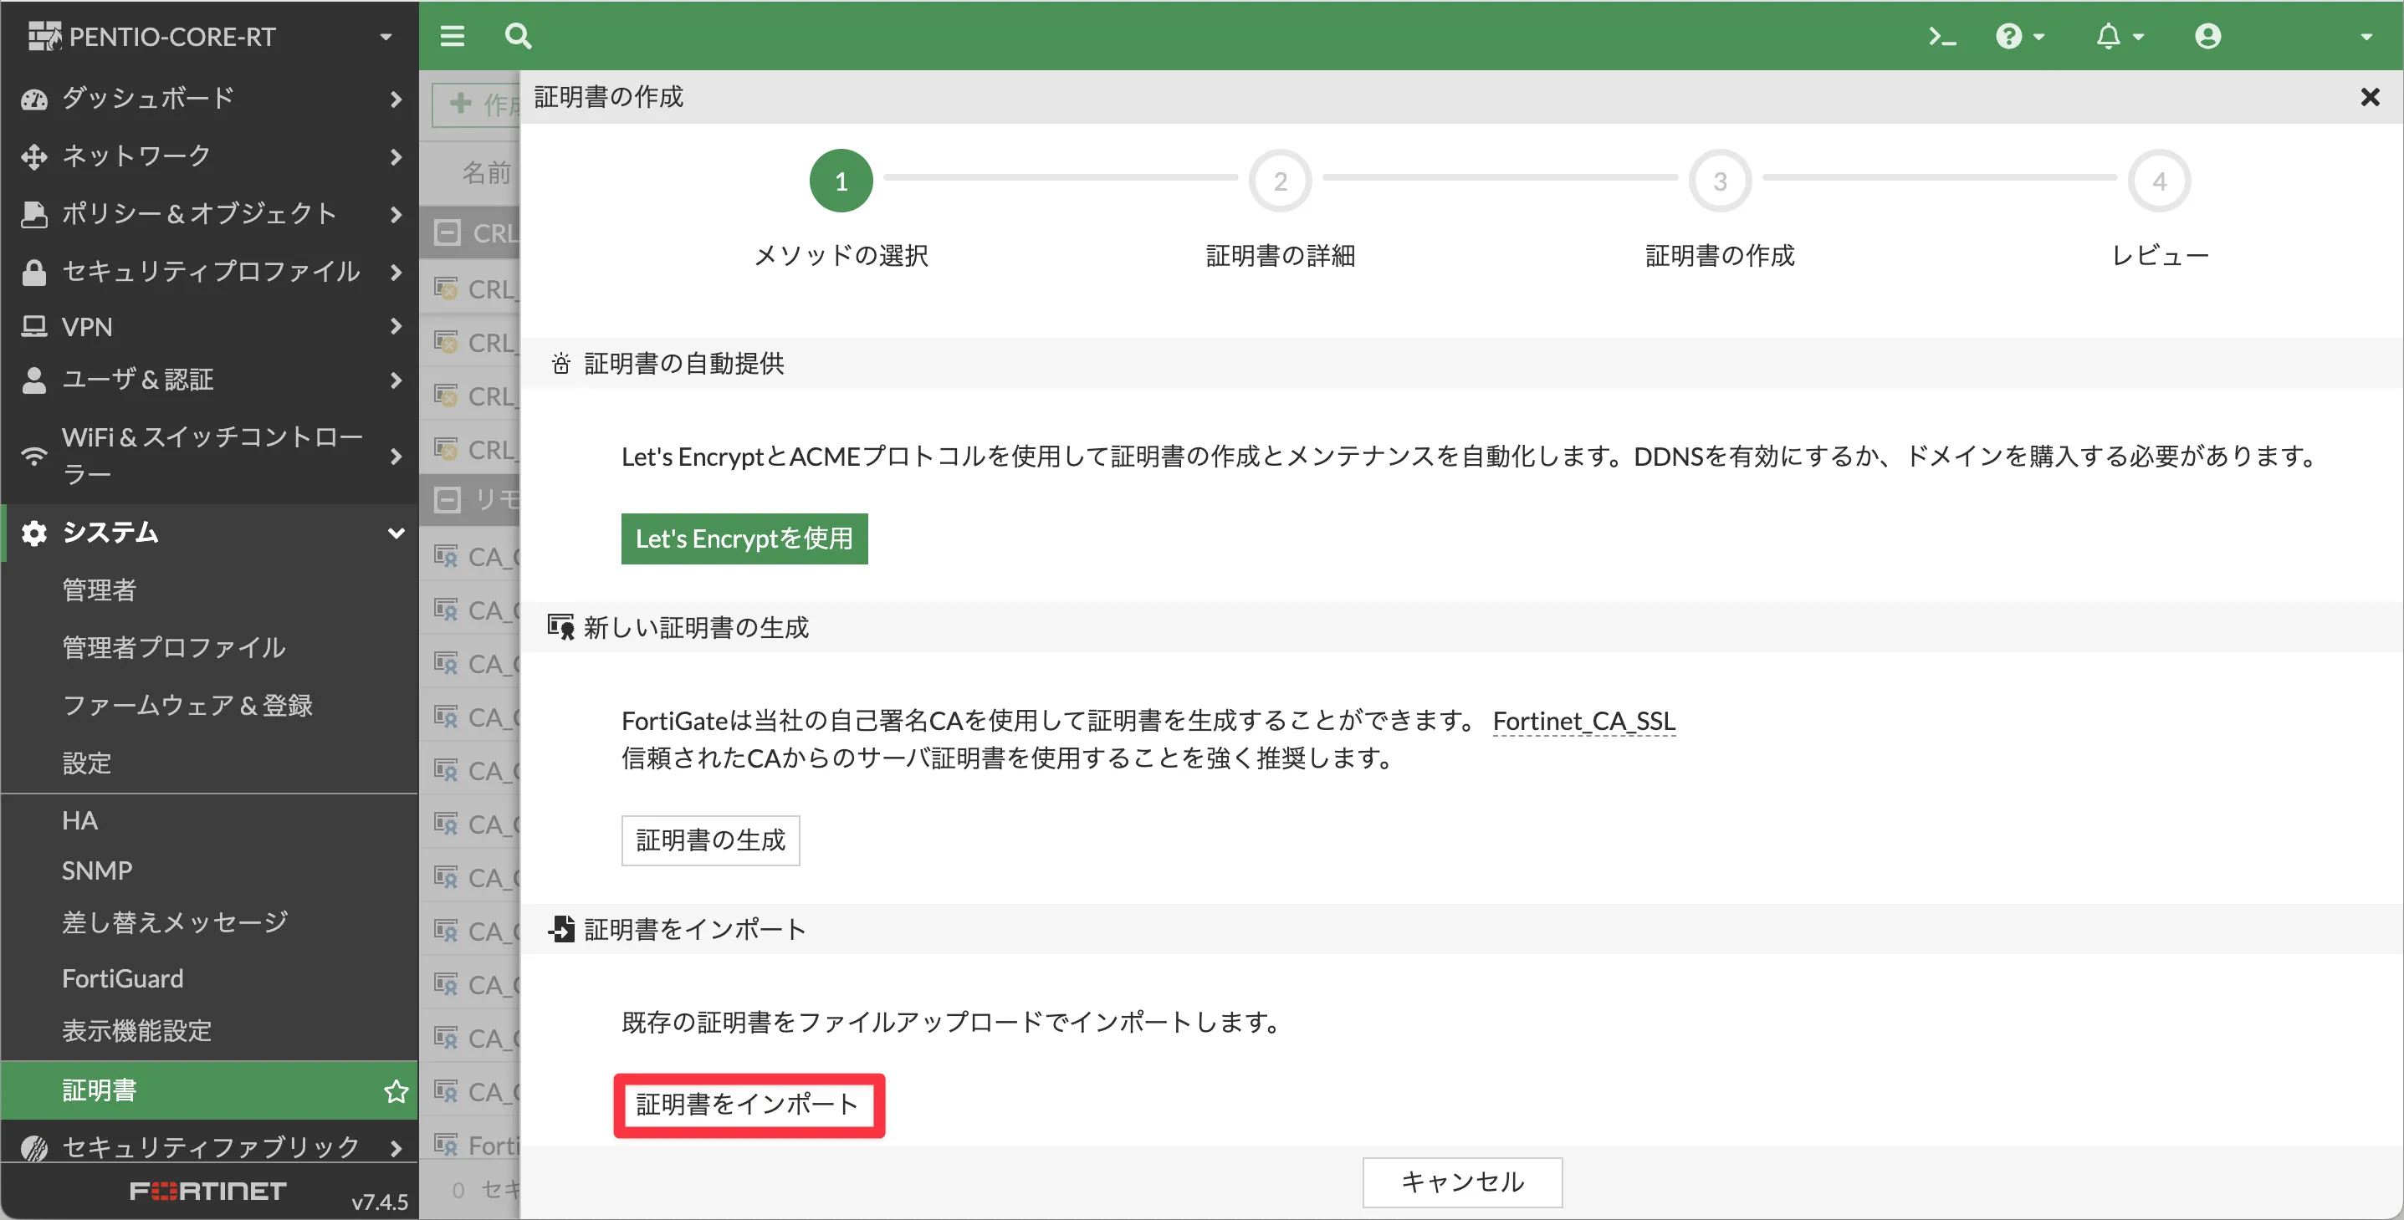Select the 証明書 menu item
The height and width of the screenshot is (1220, 2404).
pyautogui.click(x=209, y=1090)
